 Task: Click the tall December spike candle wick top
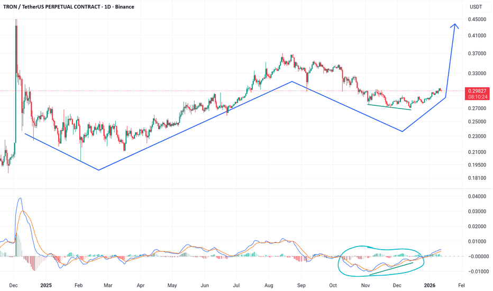[16, 20]
